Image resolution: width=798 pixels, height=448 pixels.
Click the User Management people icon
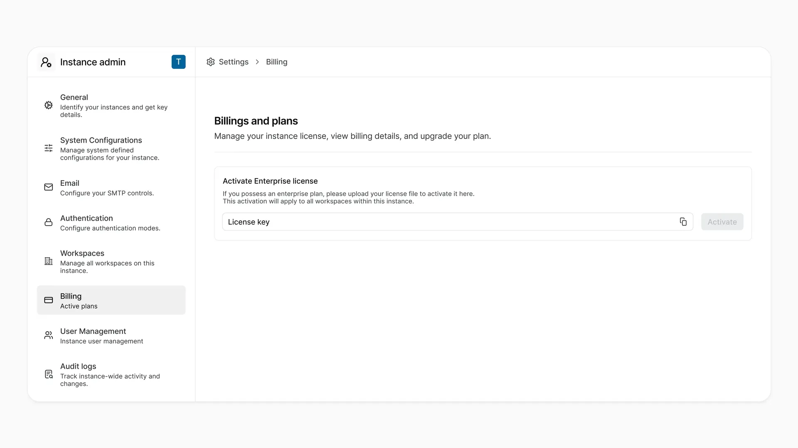pyautogui.click(x=49, y=335)
